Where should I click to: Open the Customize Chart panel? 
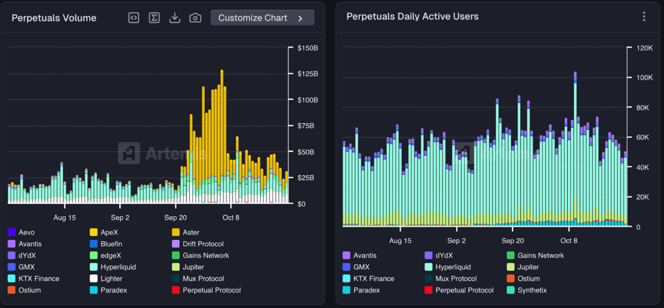coord(262,18)
